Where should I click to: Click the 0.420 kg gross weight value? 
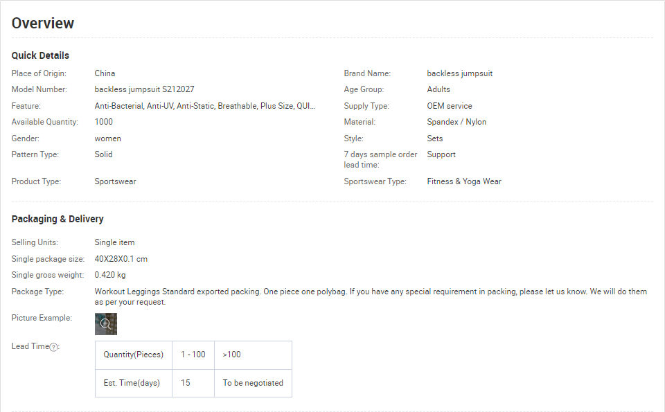[110, 275]
